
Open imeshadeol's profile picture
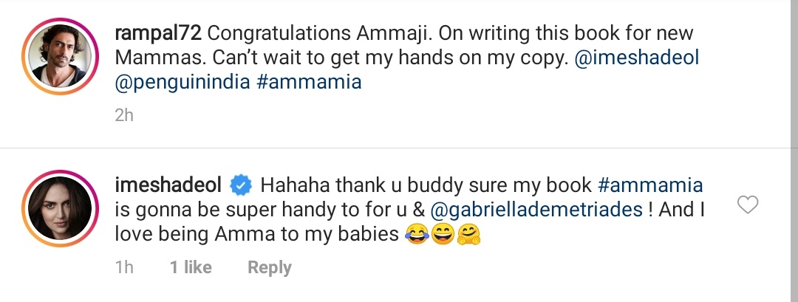58,206
